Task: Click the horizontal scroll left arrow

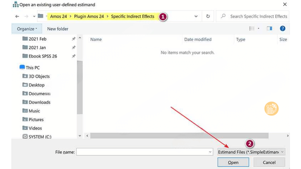Action: (87, 136)
